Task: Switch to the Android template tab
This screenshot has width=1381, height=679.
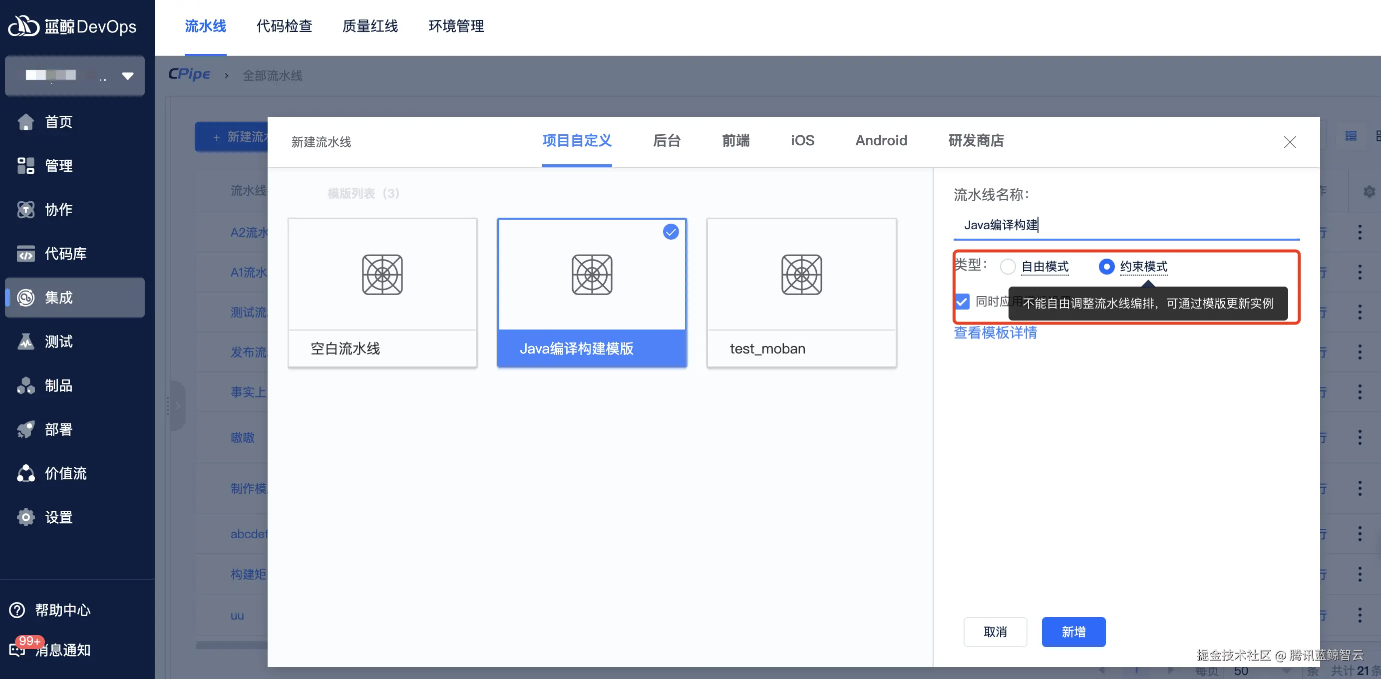Action: pos(881,140)
